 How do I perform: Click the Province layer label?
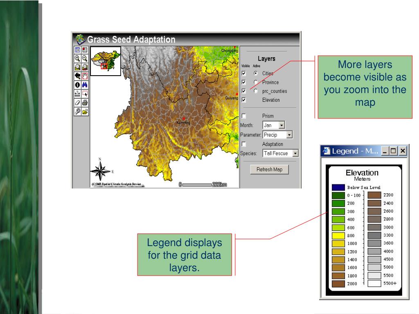(270, 82)
